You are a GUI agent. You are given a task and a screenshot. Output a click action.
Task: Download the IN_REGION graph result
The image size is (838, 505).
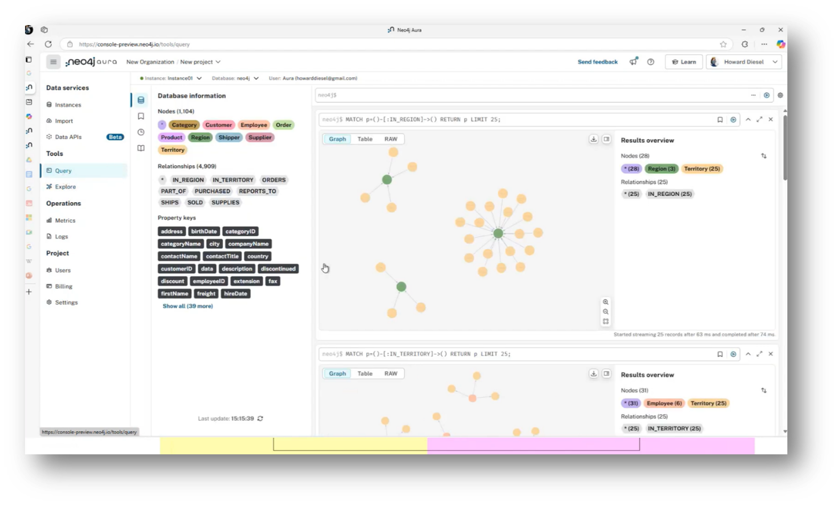[x=593, y=139]
